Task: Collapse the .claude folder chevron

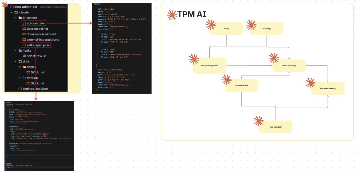Action: pos(11,12)
